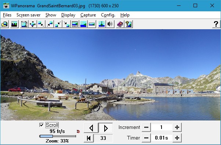Toggle sound with the speaker icon
Image resolution: width=221 pixels, height=145 pixels.
click(110, 24)
